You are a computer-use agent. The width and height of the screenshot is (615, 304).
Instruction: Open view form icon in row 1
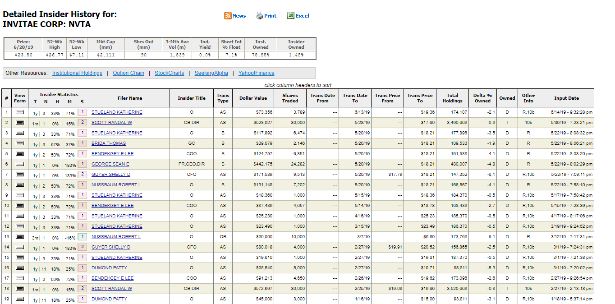coord(20,112)
